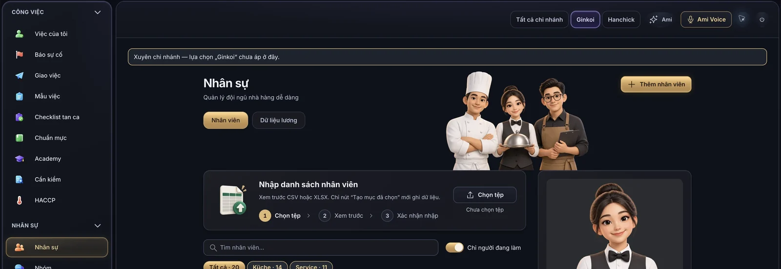Filter by Service · 11 chip
Image resolution: width=781 pixels, height=269 pixels.
311,266
